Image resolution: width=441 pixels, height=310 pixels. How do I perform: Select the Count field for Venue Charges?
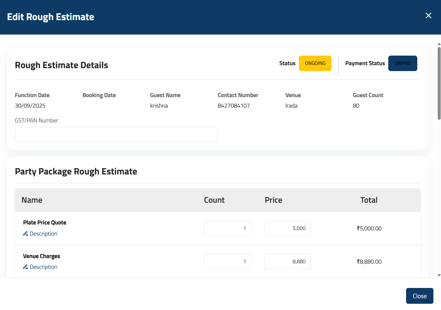coord(227,261)
